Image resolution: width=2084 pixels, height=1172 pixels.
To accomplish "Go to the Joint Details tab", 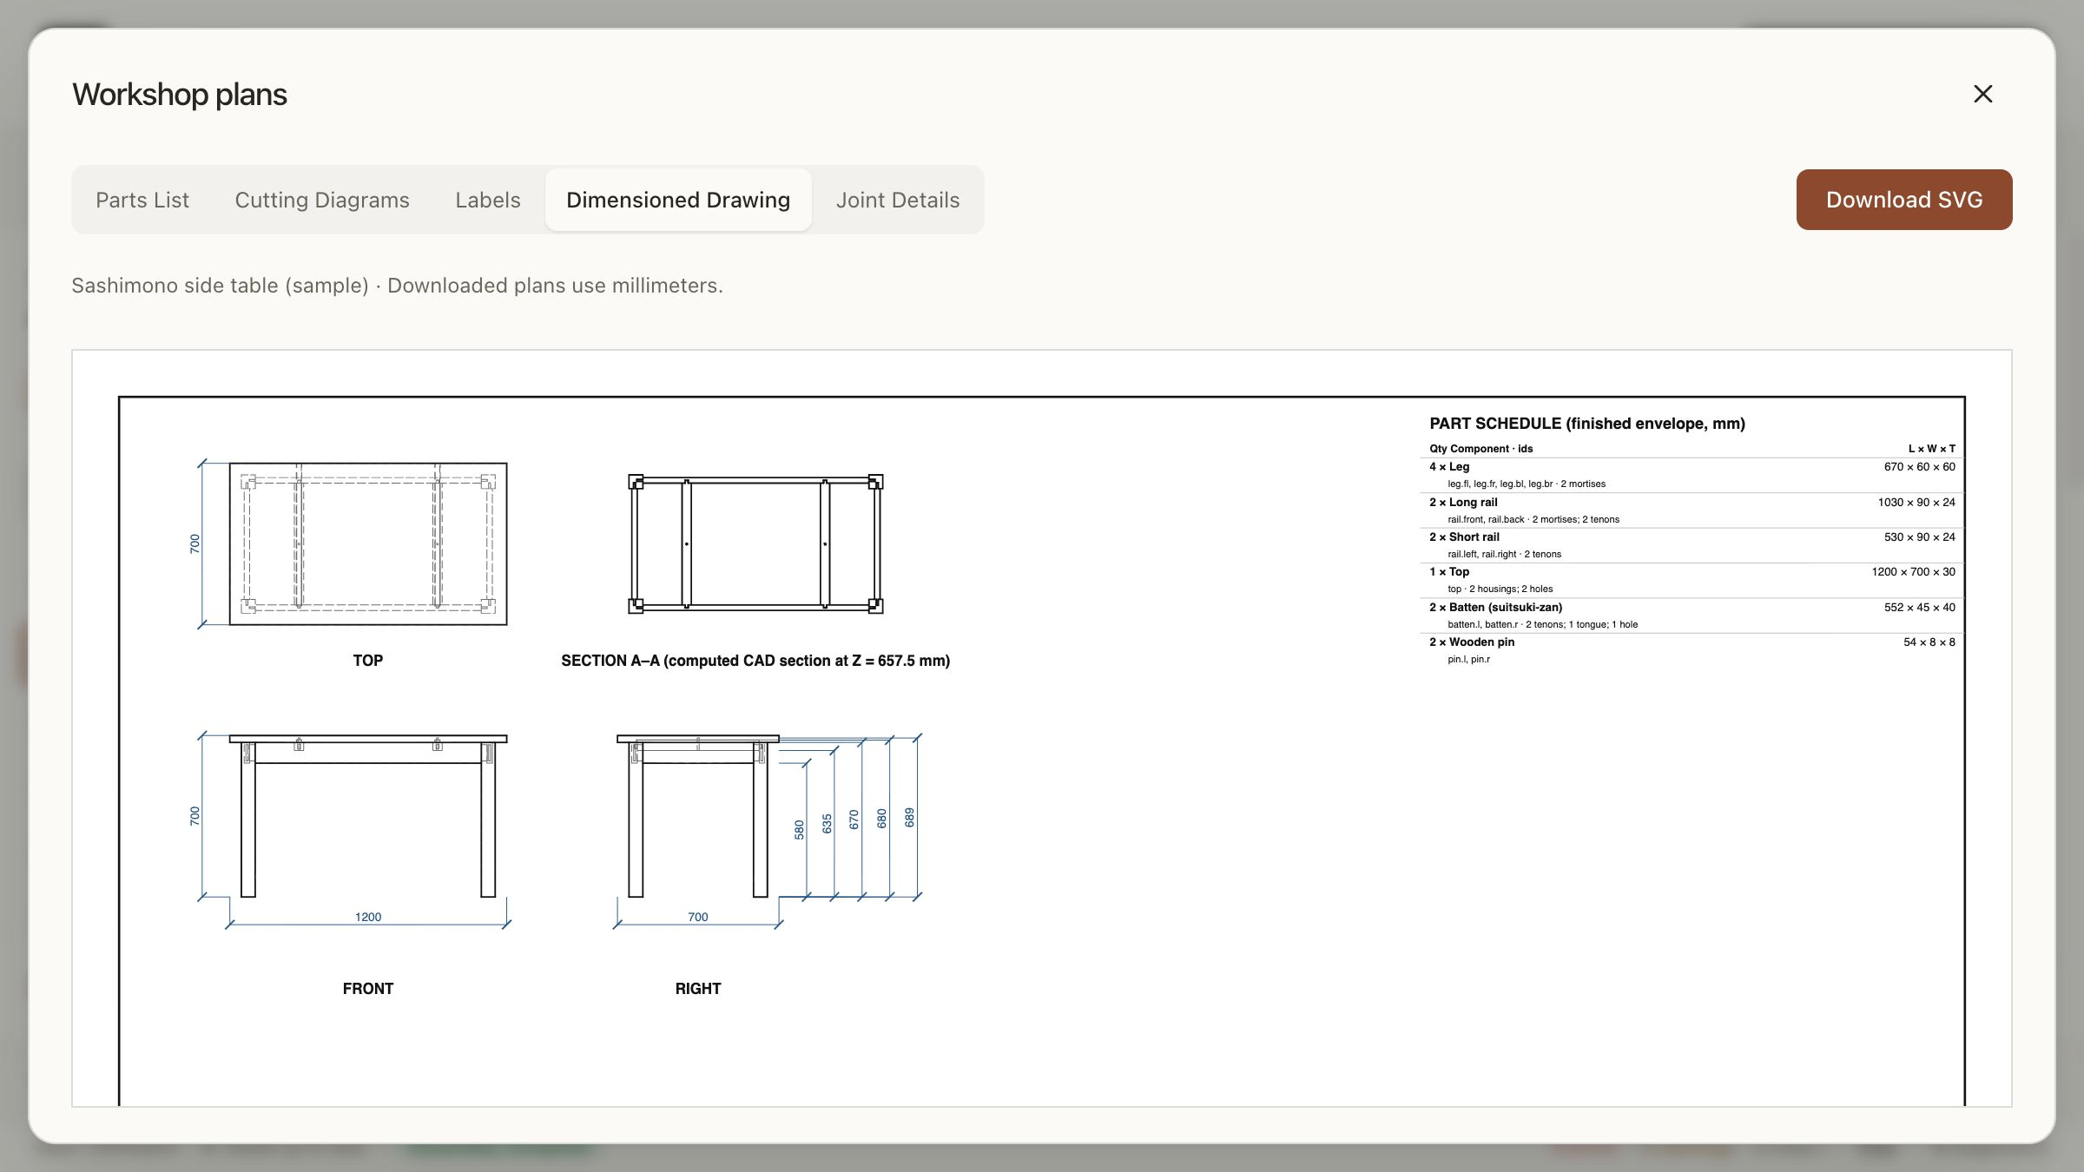I will pos(898,200).
